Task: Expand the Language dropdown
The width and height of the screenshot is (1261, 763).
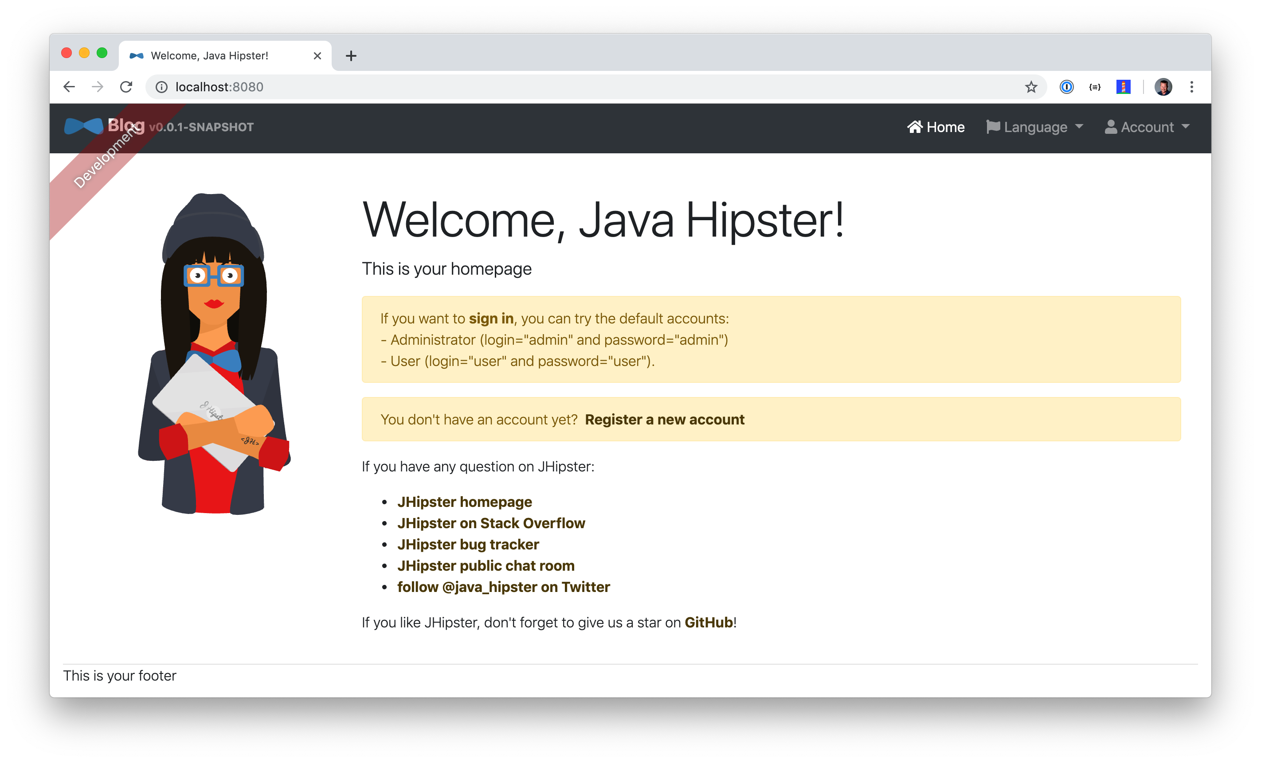Action: point(1035,127)
